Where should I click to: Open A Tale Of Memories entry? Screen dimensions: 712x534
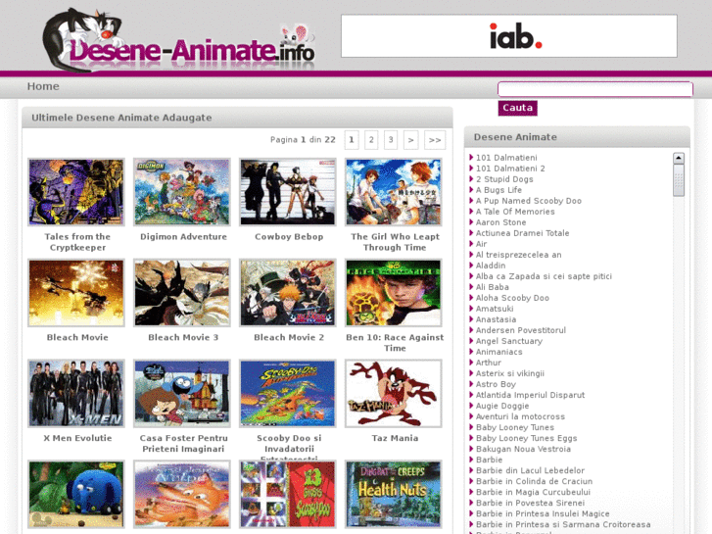(515, 212)
